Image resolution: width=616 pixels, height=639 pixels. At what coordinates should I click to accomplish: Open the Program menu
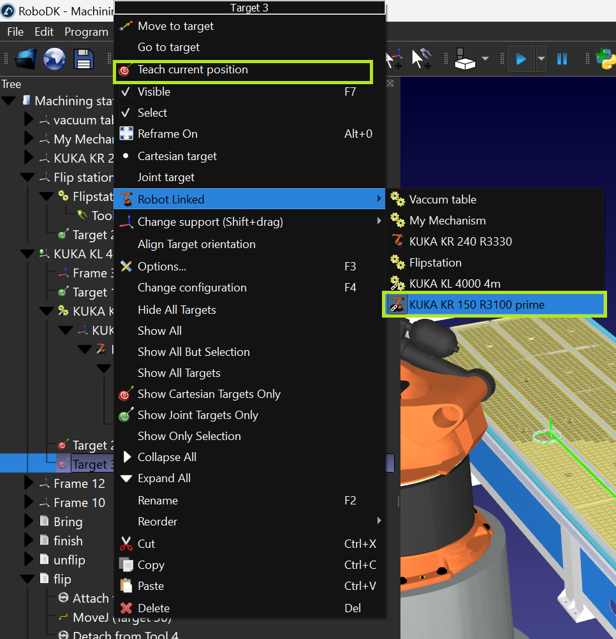click(86, 32)
